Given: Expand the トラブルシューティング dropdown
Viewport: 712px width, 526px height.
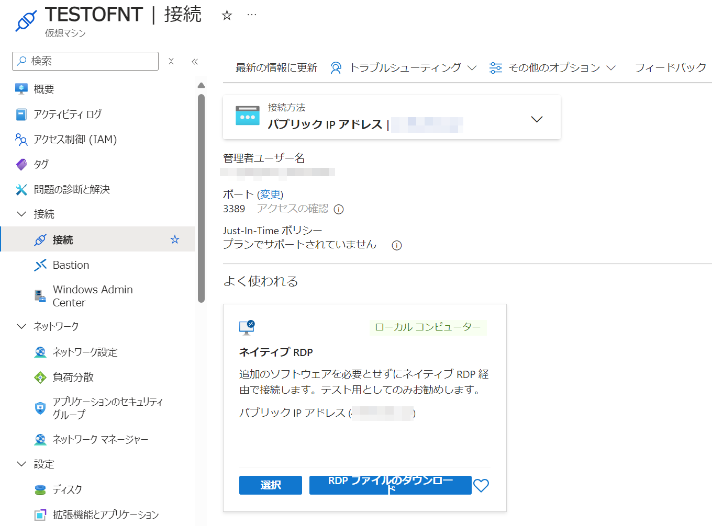Looking at the screenshot, I should coord(472,68).
